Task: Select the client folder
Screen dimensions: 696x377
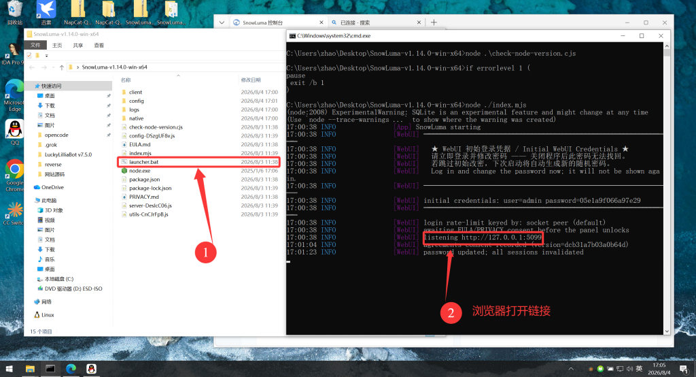Action: (x=135, y=93)
